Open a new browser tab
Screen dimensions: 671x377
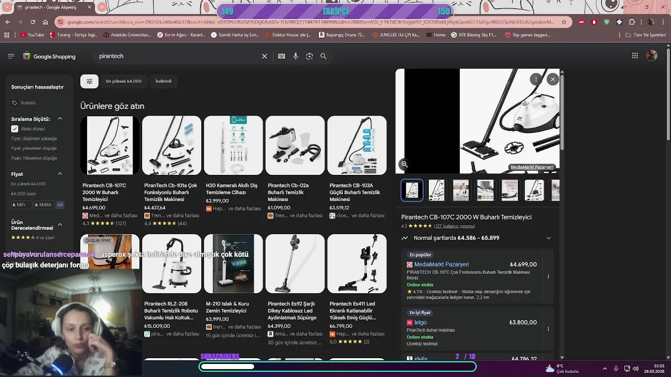102,7
